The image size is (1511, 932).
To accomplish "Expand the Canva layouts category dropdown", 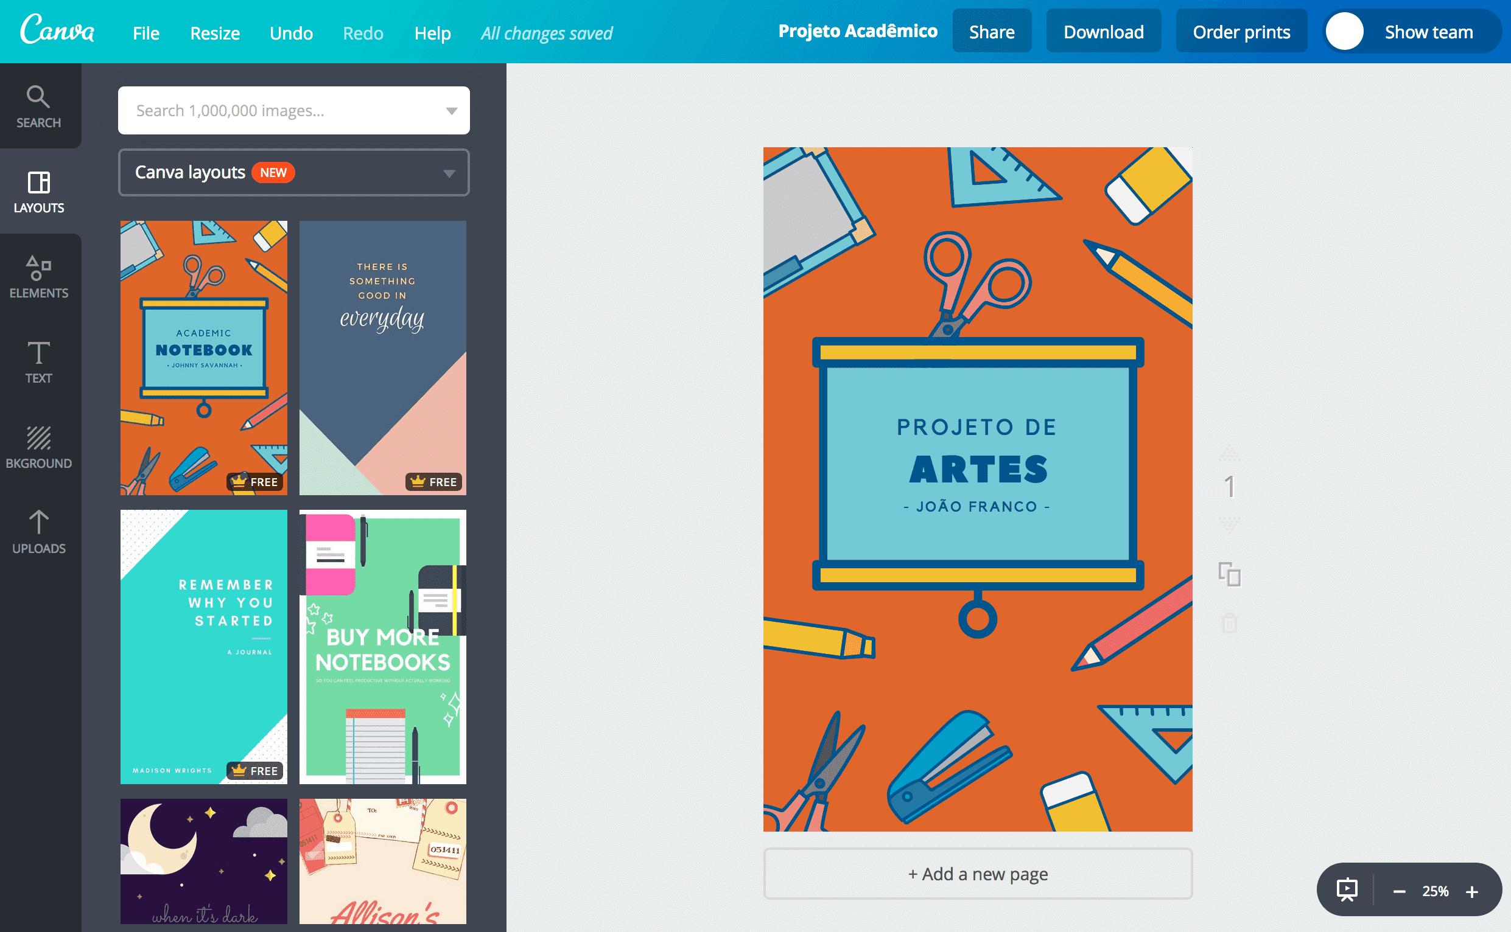I will pyautogui.click(x=450, y=173).
